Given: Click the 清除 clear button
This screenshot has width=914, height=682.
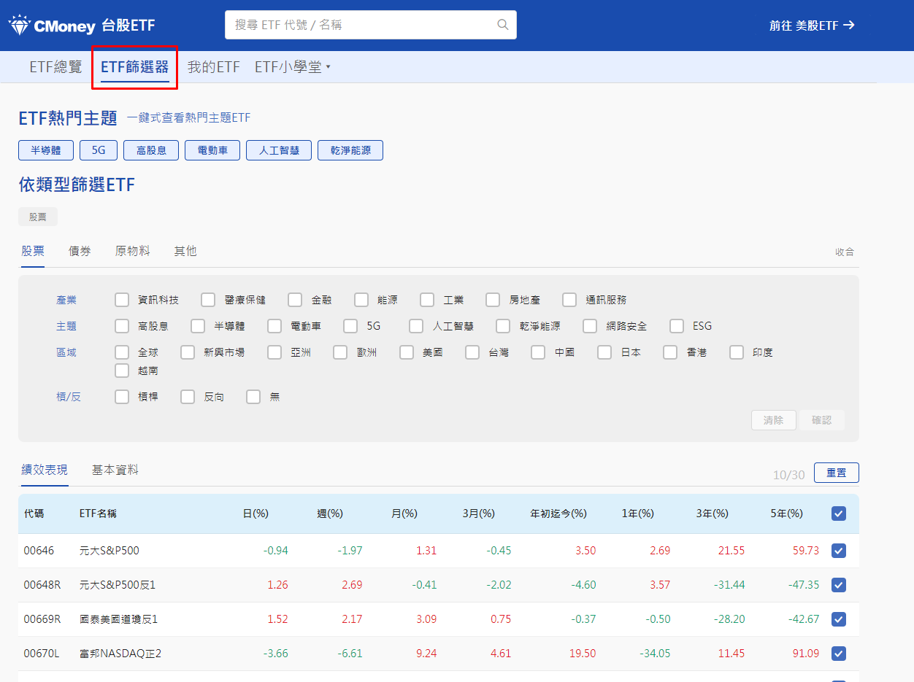Looking at the screenshot, I should click(773, 420).
